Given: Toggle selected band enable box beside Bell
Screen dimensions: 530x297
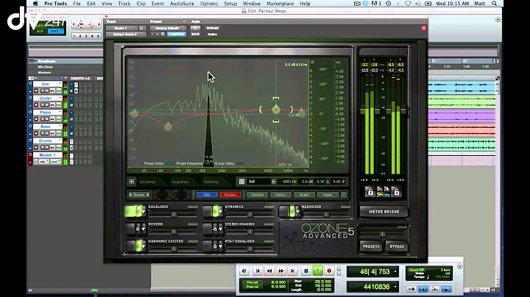Looking at the screenshot, I should point(241,182).
